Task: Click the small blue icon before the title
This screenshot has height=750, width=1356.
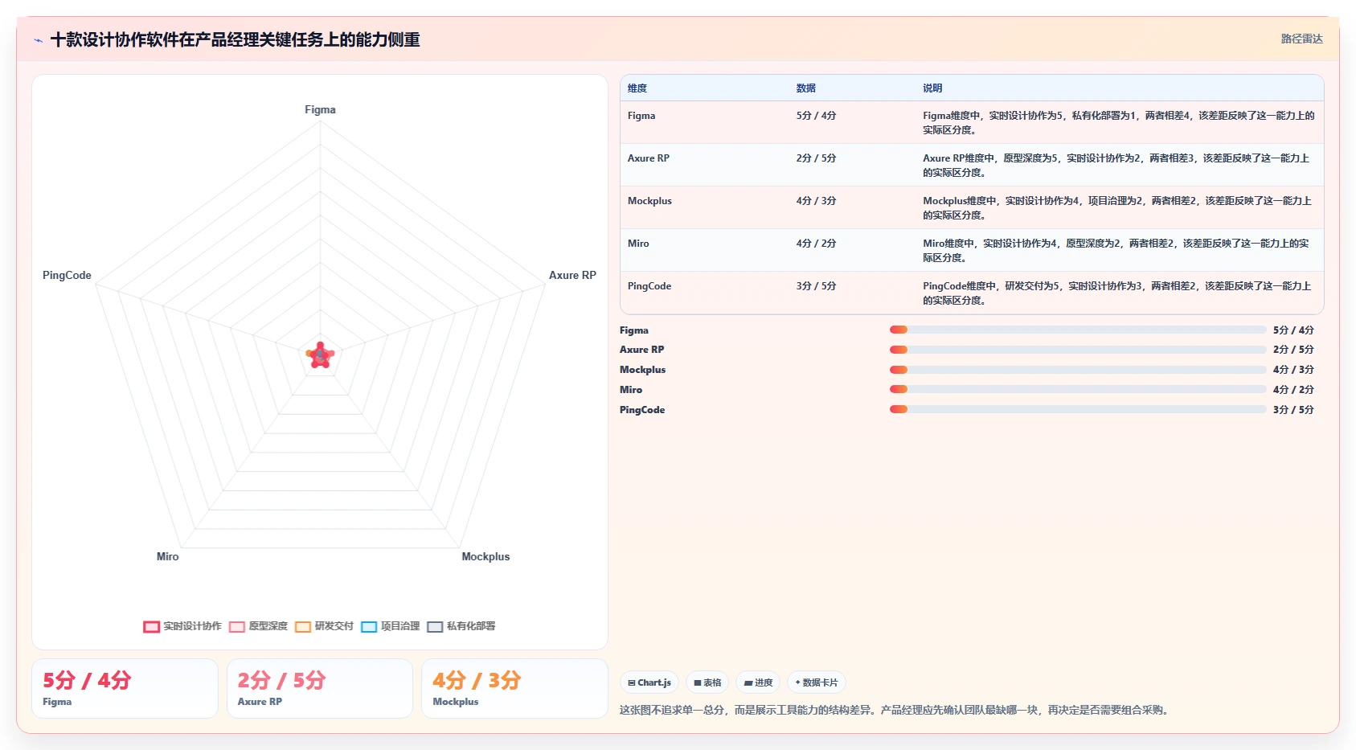Action: (38, 40)
